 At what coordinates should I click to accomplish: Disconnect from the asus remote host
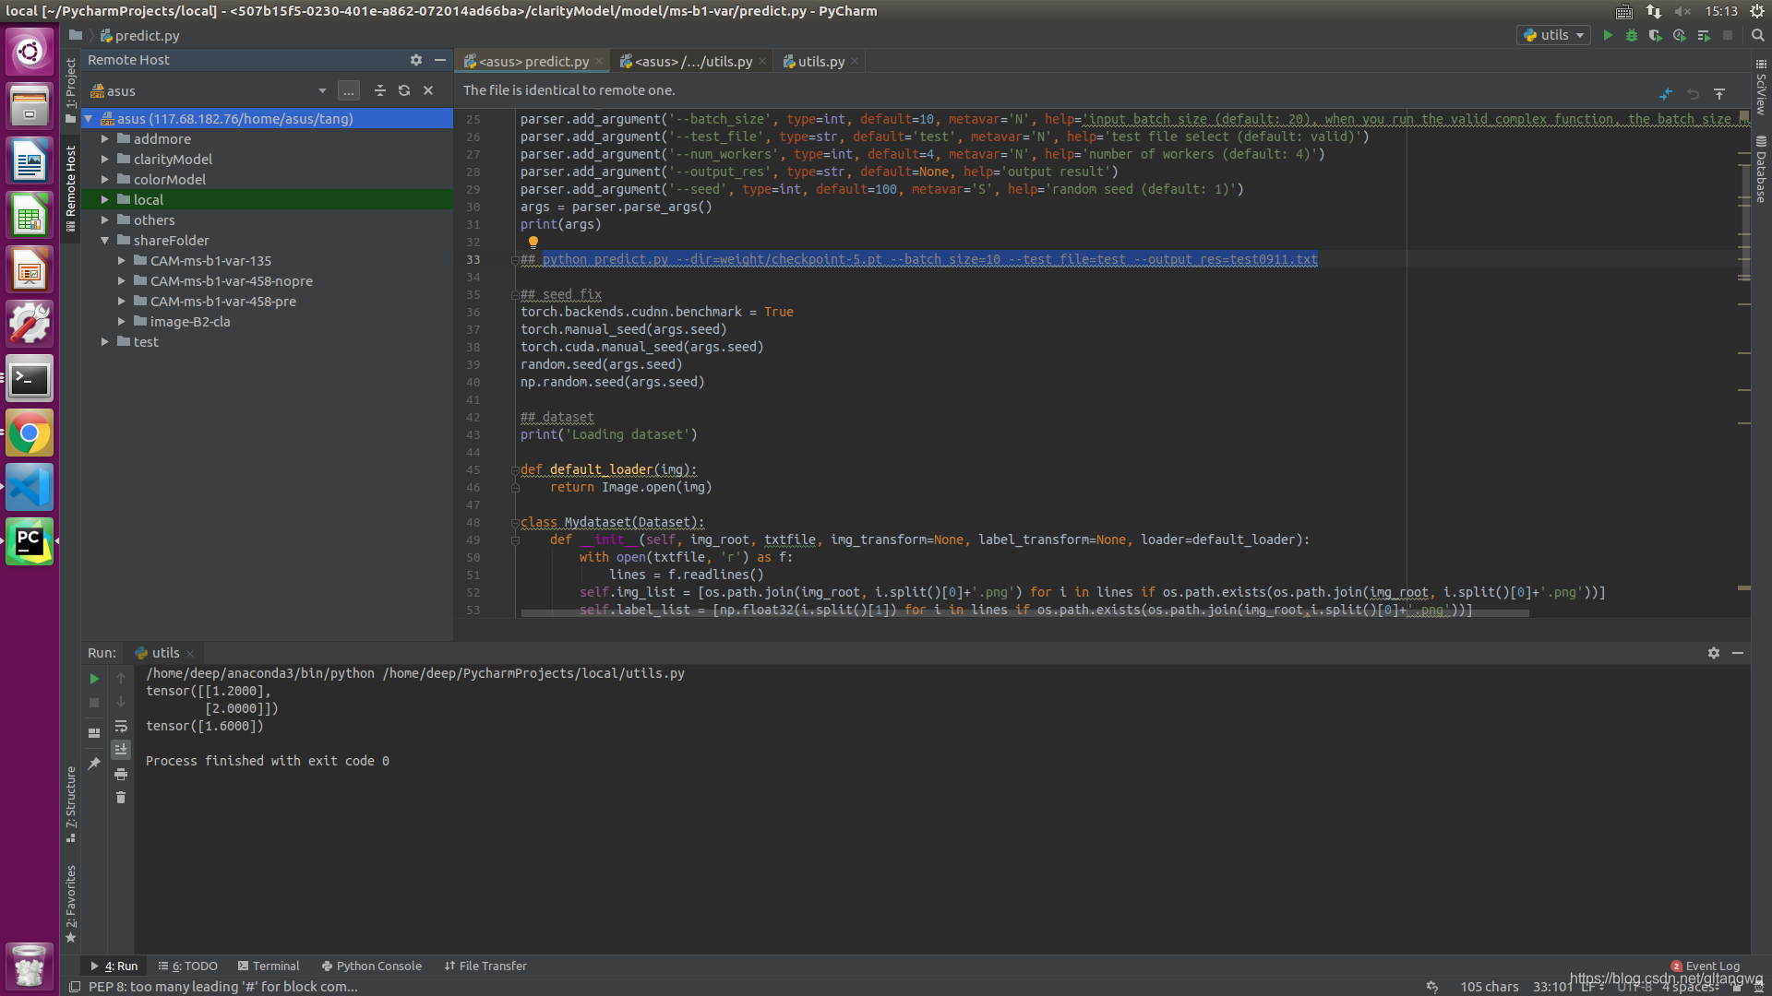[428, 90]
